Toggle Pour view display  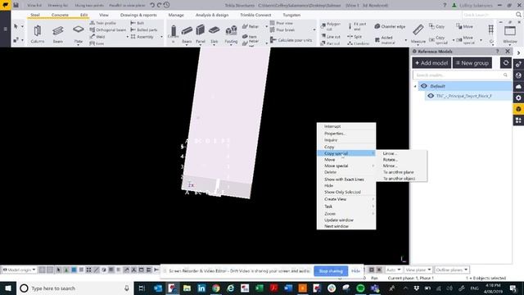point(282,23)
